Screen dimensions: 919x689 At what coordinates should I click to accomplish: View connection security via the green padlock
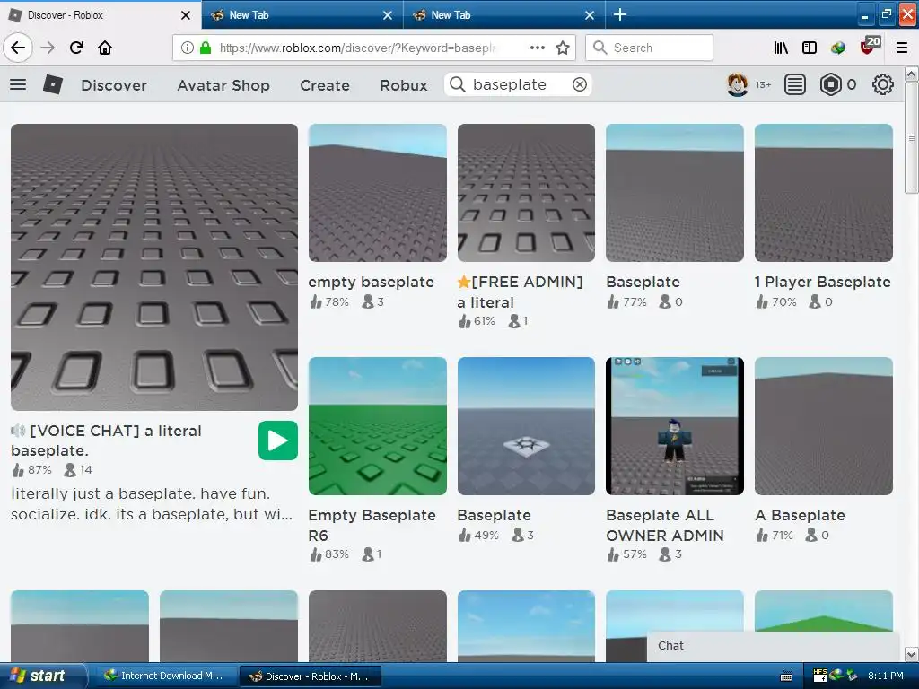[x=206, y=48]
